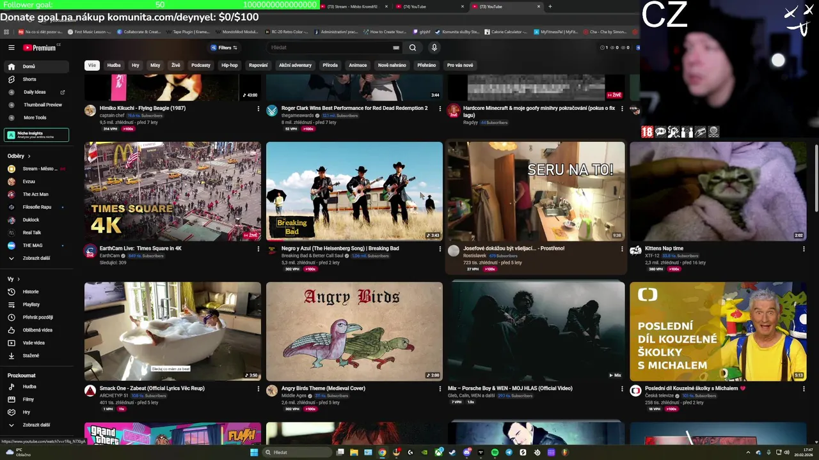This screenshot has height=460, width=819.
Task: Open Přehrát později in the sidebar
Action: (36, 318)
